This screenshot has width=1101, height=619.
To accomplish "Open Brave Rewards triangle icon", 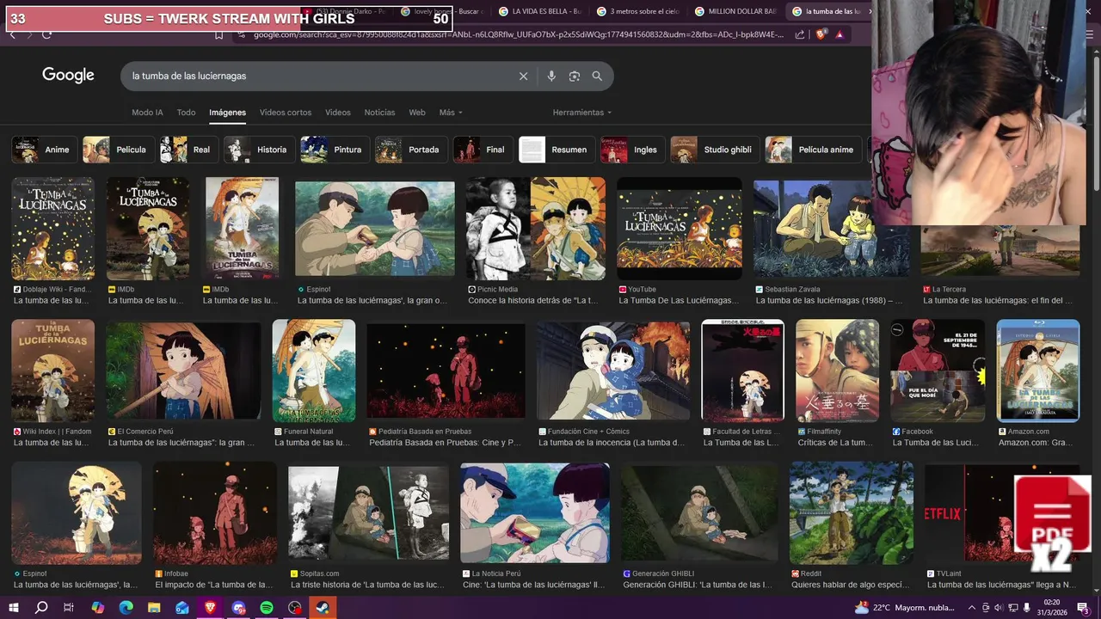I will click(x=840, y=34).
